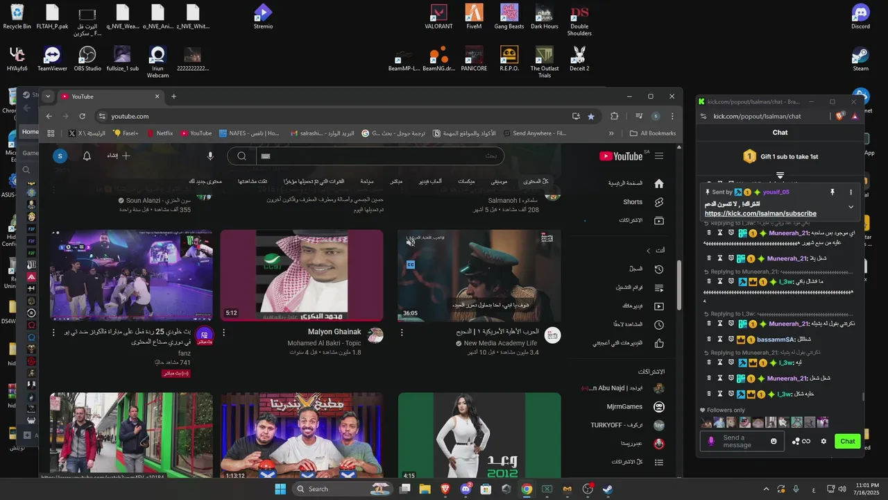
Task: Select the 'سياحة' filter chip
Action: tap(366, 181)
